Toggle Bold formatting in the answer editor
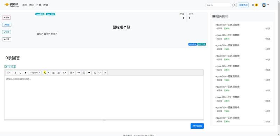The height and width of the screenshot is (136, 280). pyautogui.click(x=15, y=73)
